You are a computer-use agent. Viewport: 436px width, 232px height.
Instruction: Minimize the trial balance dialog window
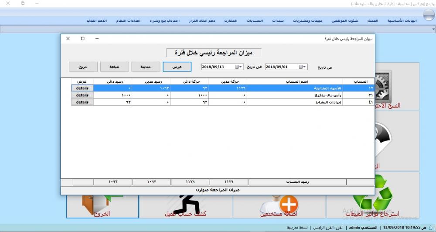coord(97,39)
